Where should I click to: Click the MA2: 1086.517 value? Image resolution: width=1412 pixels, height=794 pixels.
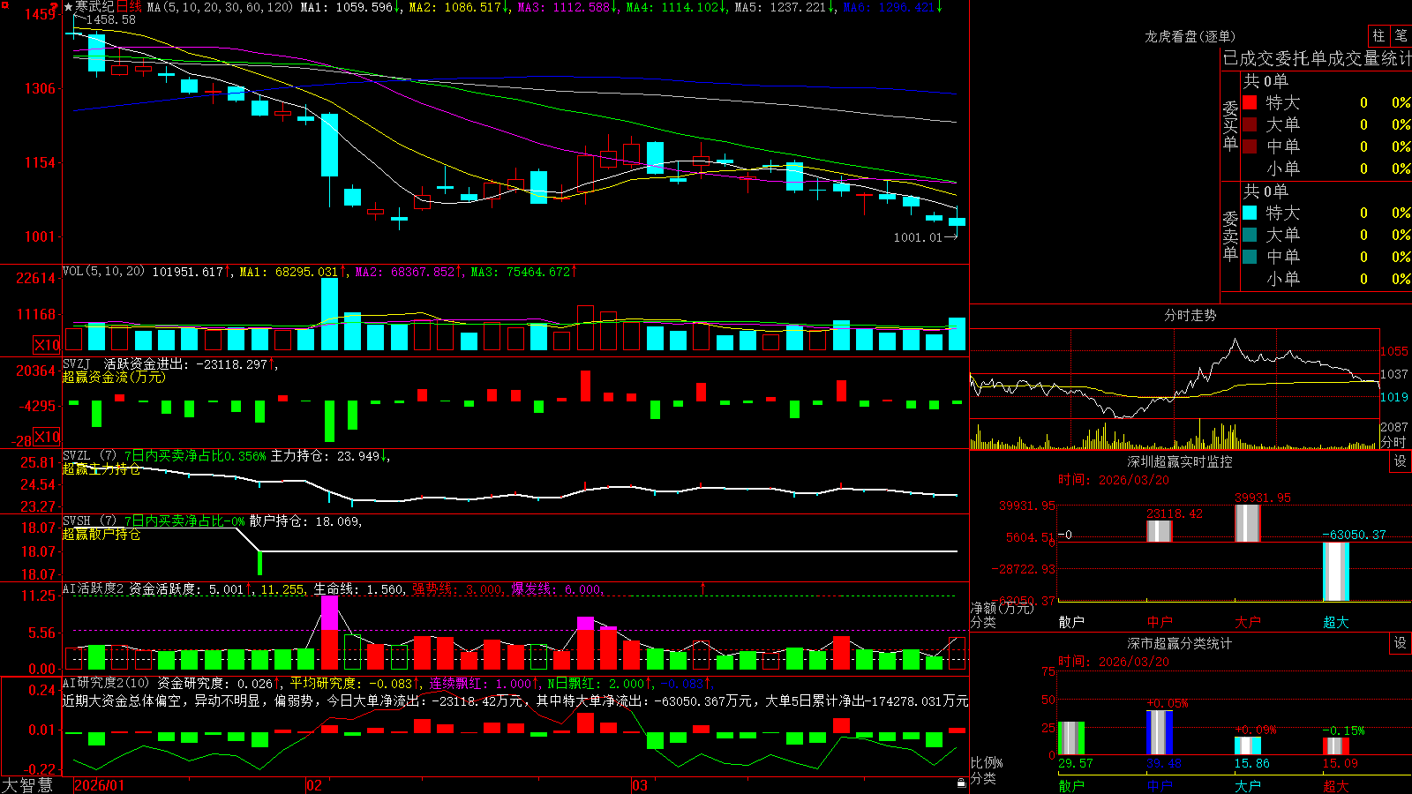pos(455,7)
